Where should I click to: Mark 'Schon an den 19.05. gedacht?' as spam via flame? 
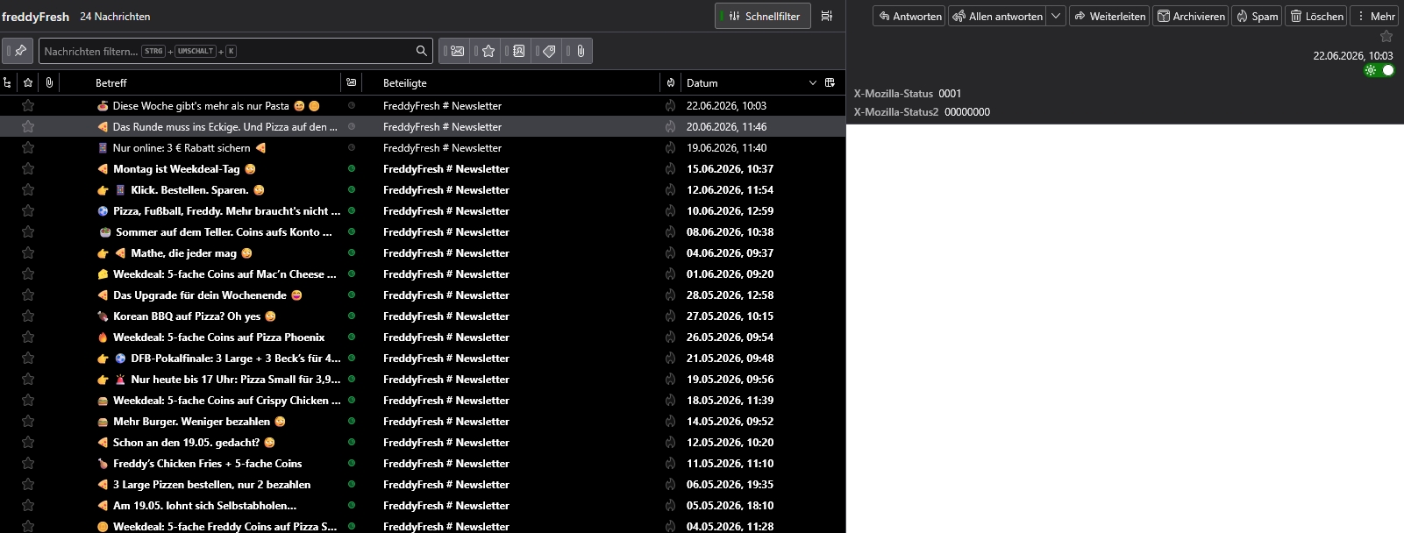click(x=671, y=442)
